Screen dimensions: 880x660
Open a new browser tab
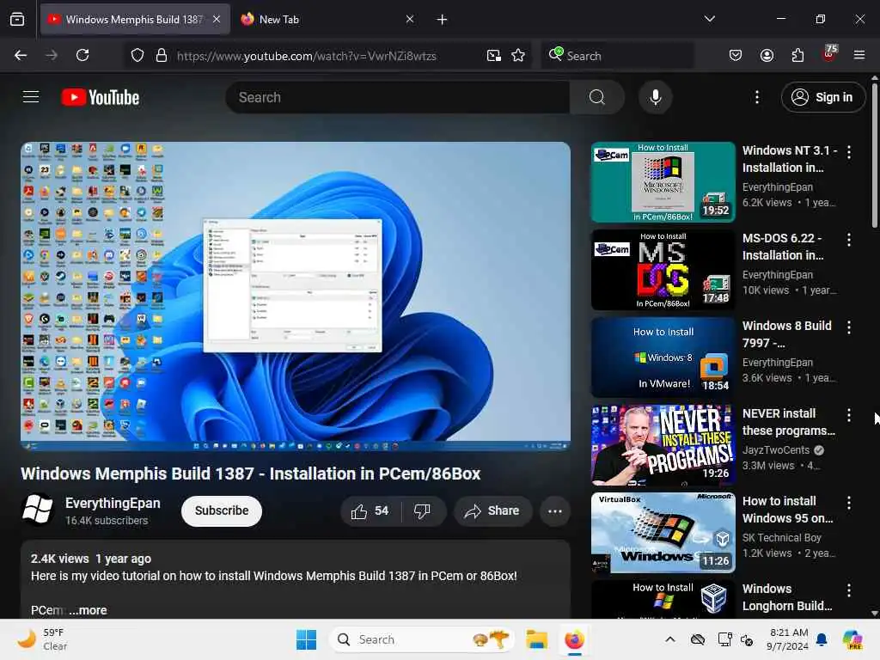click(x=442, y=20)
